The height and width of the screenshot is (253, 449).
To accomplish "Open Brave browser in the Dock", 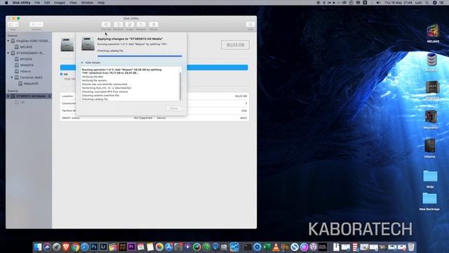I will coord(66,247).
